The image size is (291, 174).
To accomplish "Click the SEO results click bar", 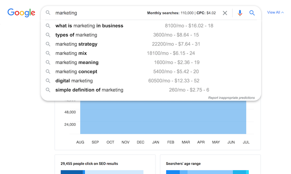I will click(x=102, y=172).
